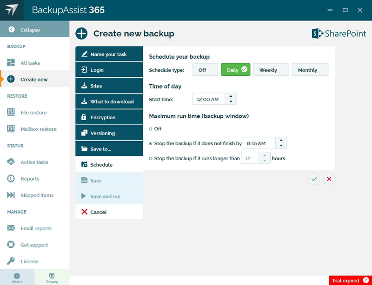Screen dimensions: 372x285
Task: Click the Create new backup plus icon in header
Action: (81, 33)
